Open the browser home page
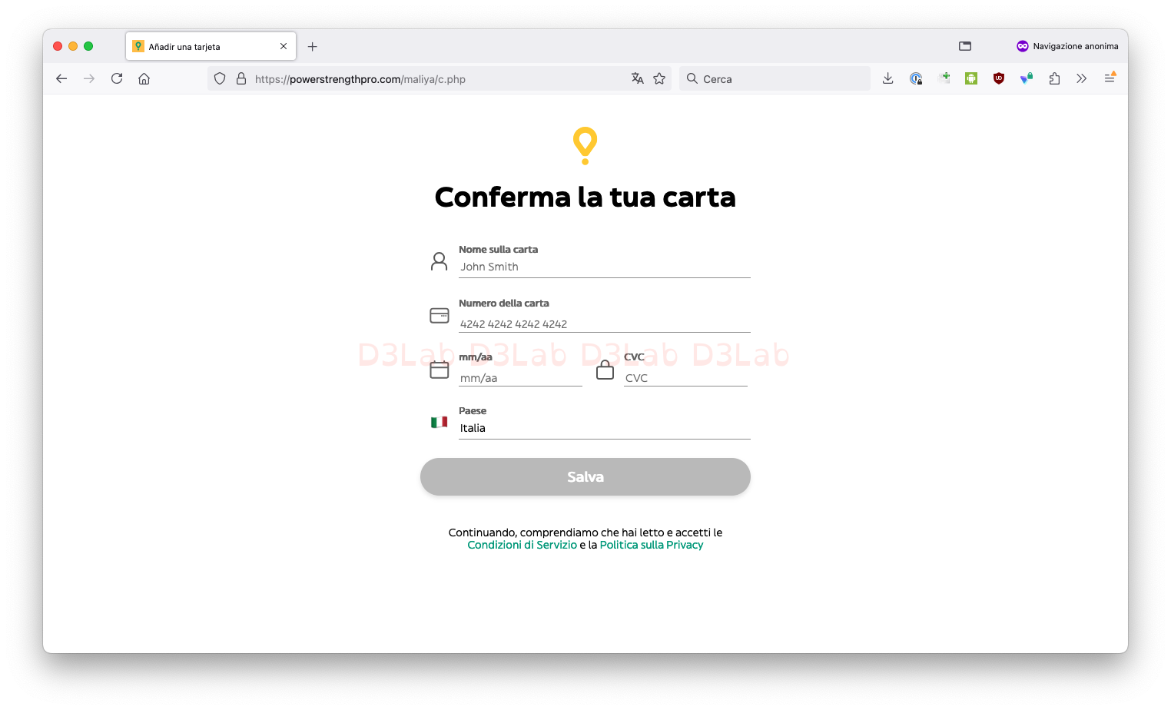The width and height of the screenshot is (1171, 710). click(x=144, y=78)
